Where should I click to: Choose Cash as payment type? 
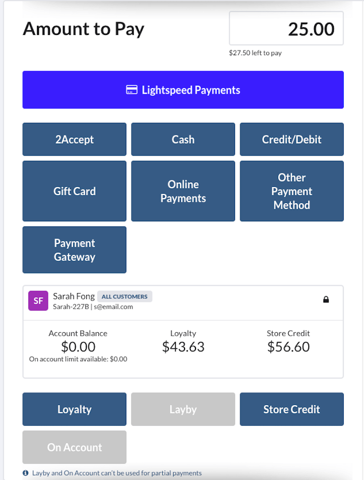point(183,140)
